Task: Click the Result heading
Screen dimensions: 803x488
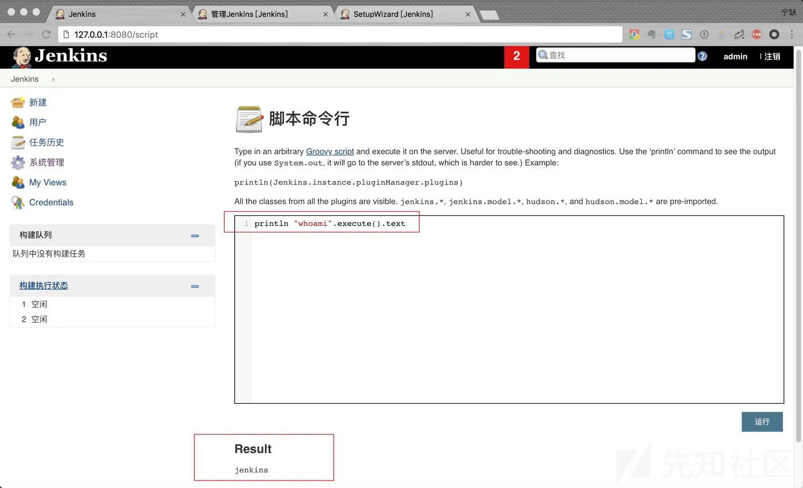Action: (x=253, y=449)
